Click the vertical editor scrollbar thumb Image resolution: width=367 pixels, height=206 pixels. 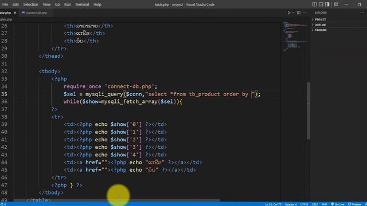click(309, 110)
